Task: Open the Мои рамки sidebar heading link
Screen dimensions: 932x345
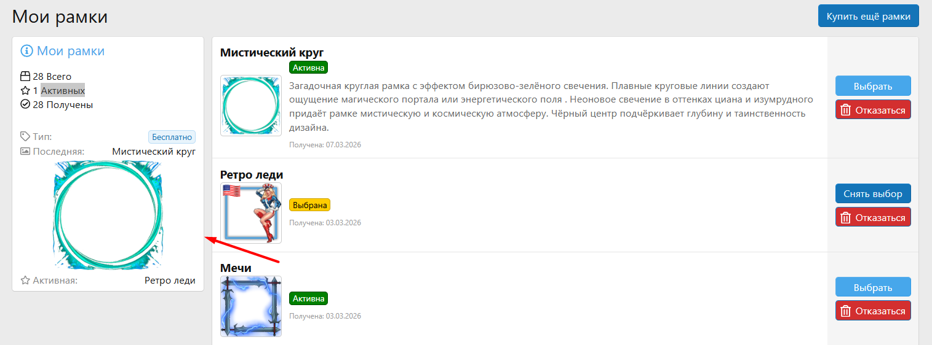Action: [x=71, y=51]
